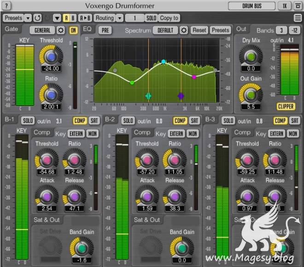
Task: Click B-1 Release knob
Action: (75, 197)
